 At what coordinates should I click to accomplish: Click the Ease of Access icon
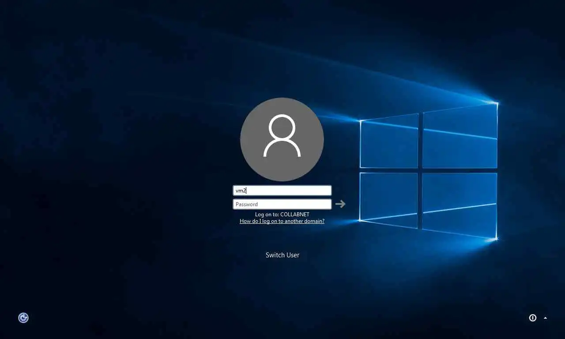point(23,318)
